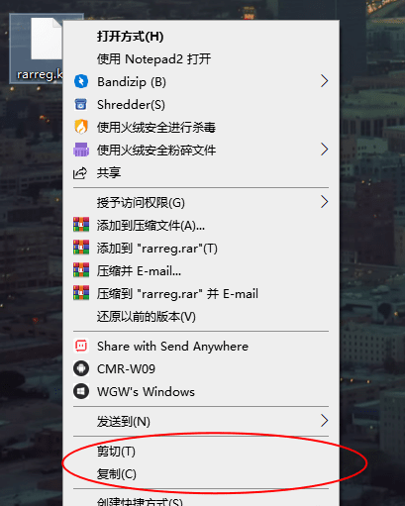This screenshot has width=405, height=506.
Task: Expand the 授予访问权限(G) submenu arrow
Action: (325, 202)
